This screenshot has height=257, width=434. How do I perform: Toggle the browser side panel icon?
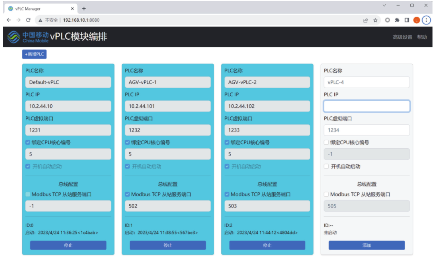(407, 20)
